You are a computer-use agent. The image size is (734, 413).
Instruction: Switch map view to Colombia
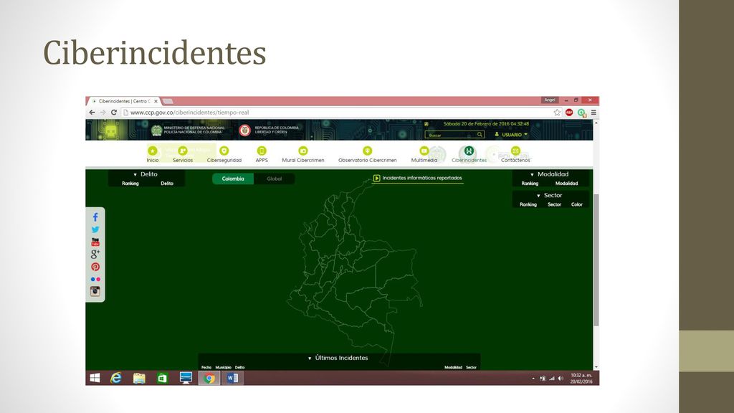click(233, 179)
